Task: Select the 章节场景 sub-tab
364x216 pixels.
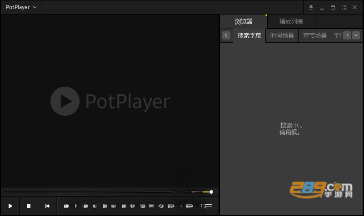Action: tap(314, 35)
